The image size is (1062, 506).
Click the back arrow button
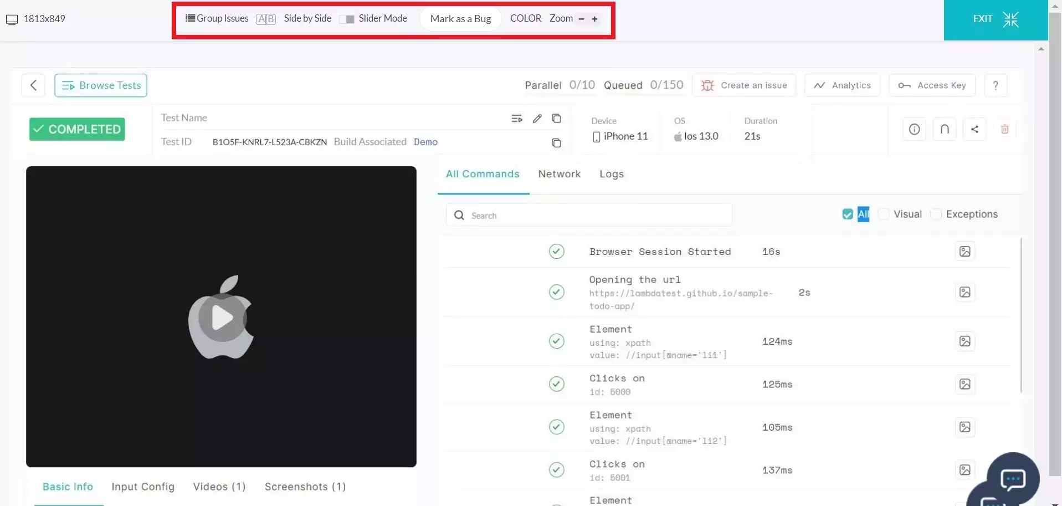[33, 85]
